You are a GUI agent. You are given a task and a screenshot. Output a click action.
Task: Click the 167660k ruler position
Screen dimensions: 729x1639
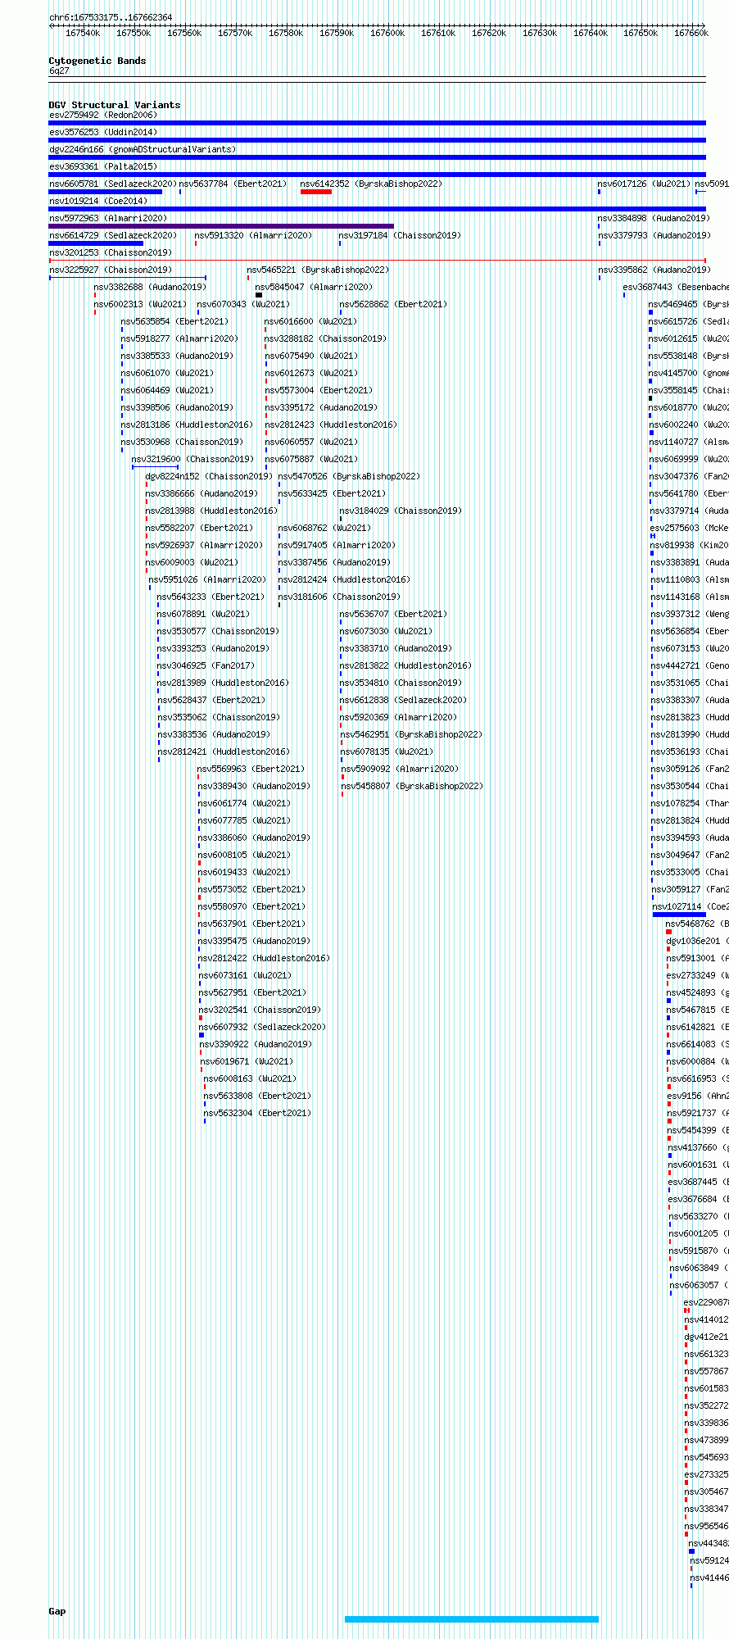tap(691, 33)
